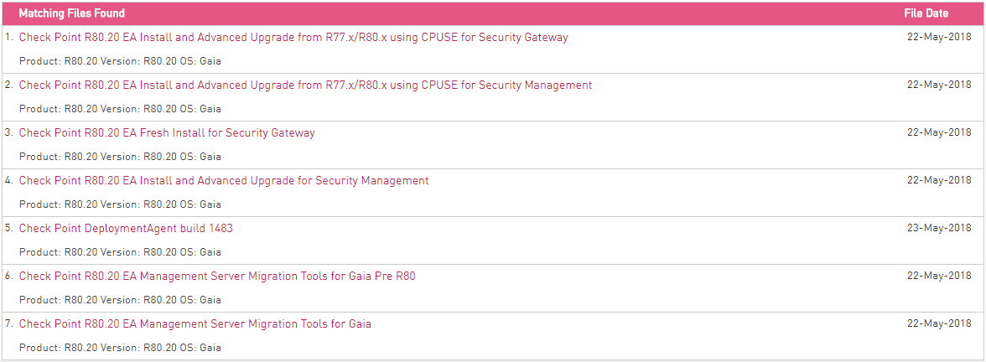Viewport: 986px width, 362px height.
Task: Open Migration Tools for Gaia Pre R80 link
Action: [217, 276]
